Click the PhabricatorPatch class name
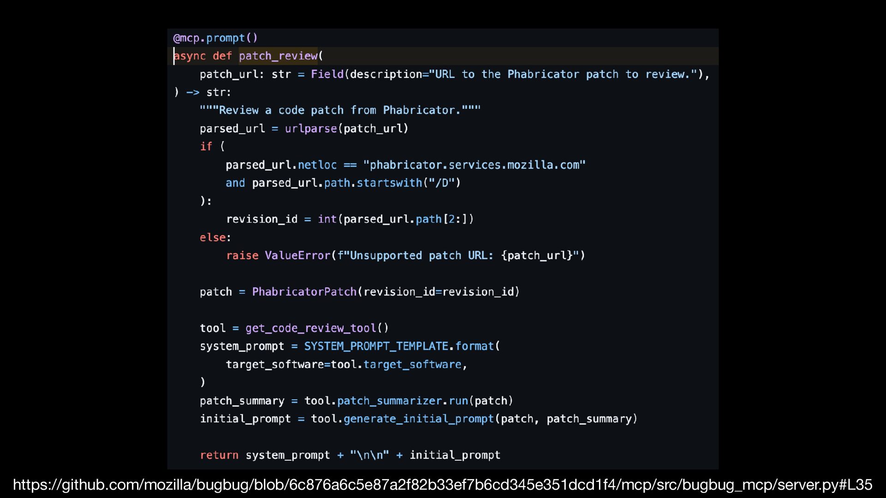886x498 pixels. (x=304, y=292)
